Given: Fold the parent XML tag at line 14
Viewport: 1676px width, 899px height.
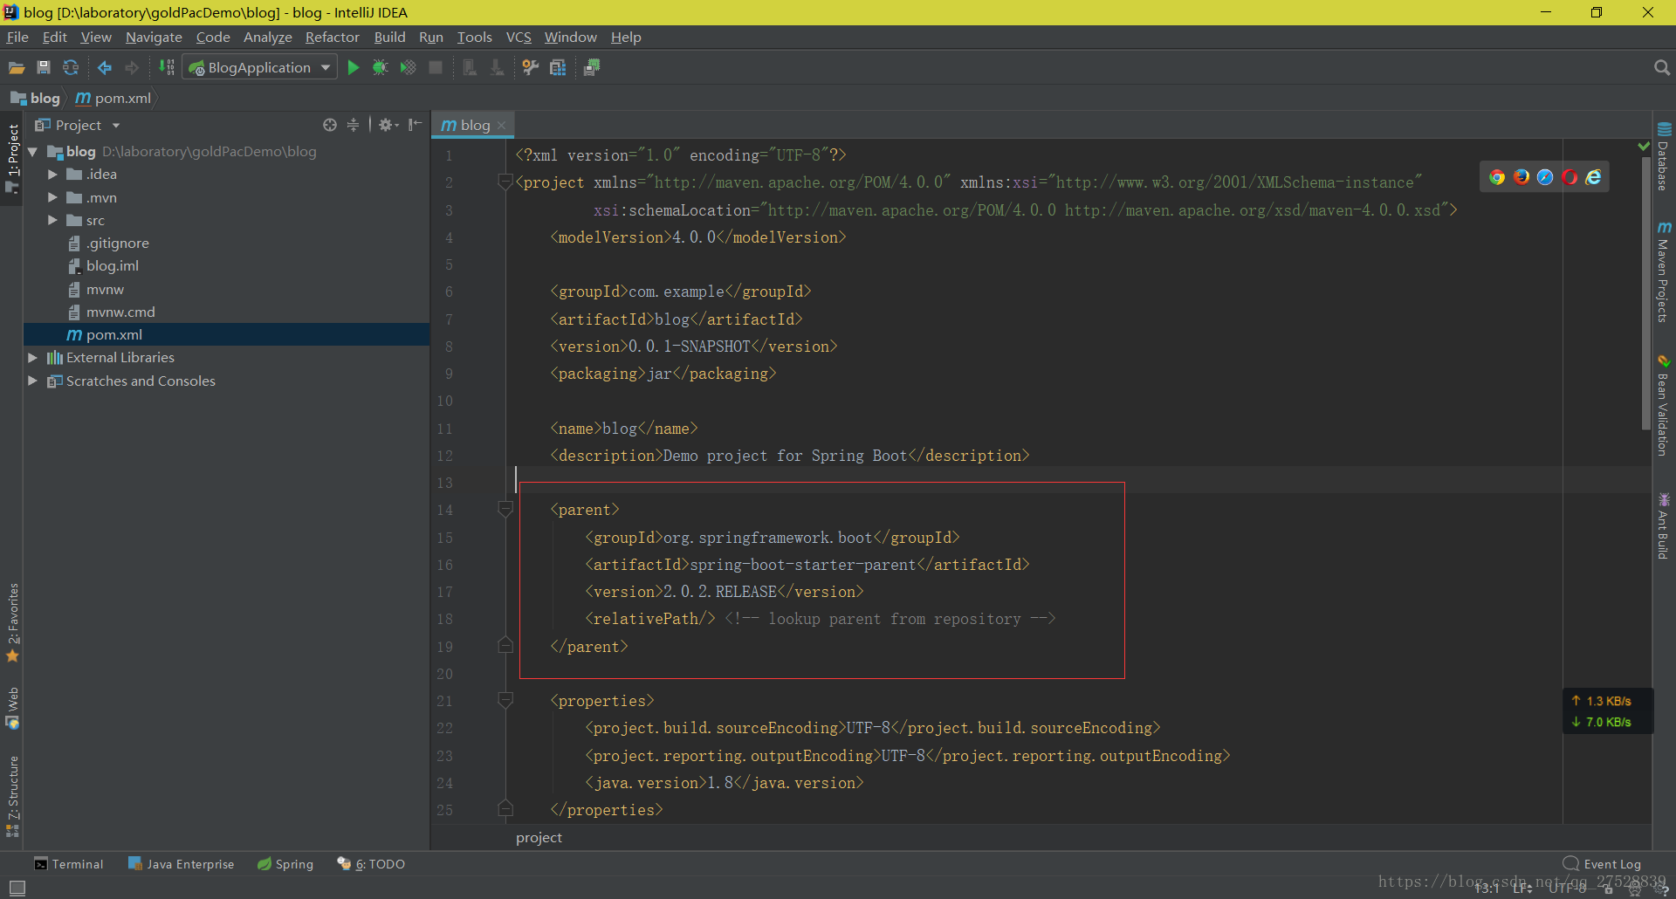Looking at the screenshot, I should 505,509.
